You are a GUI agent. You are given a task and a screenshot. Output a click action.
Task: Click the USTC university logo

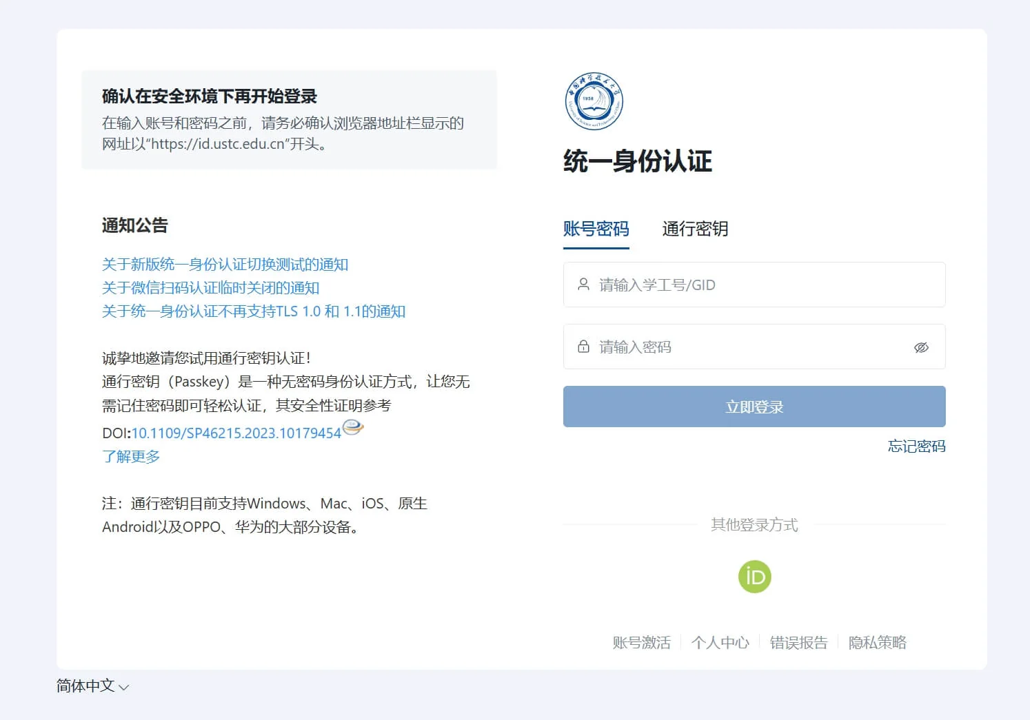coord(594,101)
